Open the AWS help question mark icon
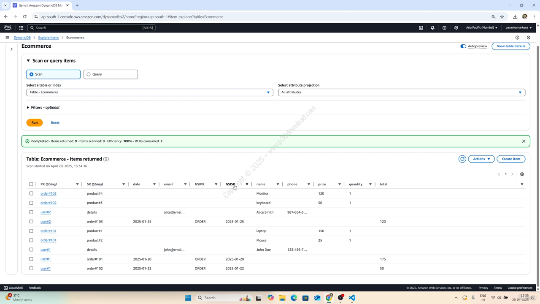Image resolution: width=540 pixels, height=304 pixels. coord(444,28)
